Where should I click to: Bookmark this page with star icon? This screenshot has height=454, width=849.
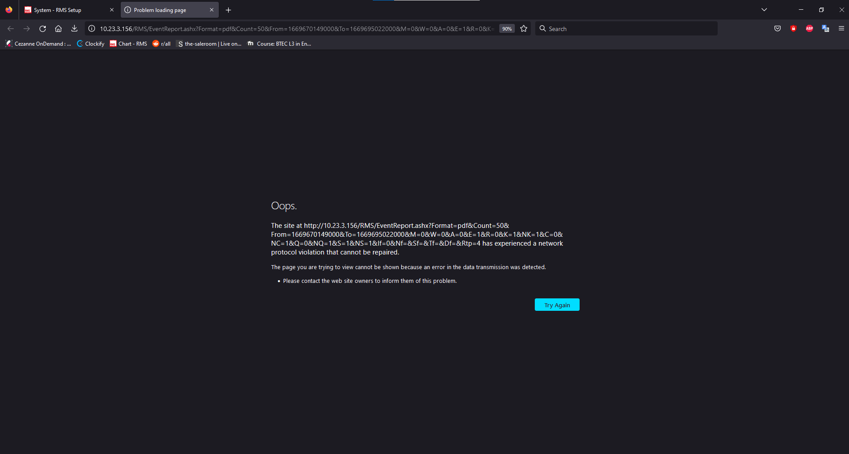coord(524,28)
